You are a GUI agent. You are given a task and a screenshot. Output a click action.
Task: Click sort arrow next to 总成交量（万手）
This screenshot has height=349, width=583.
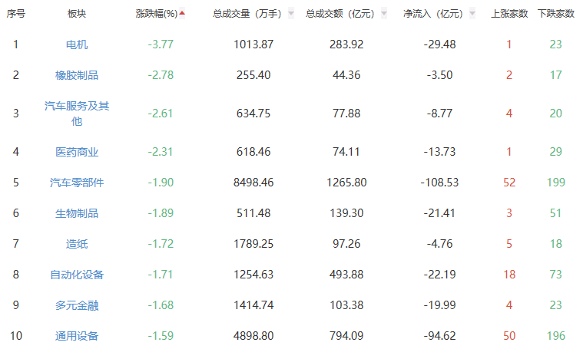click(x=291, y=13)
